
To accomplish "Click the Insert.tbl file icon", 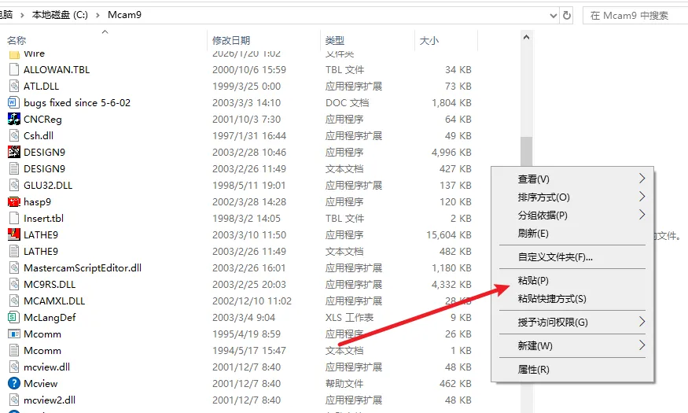I will 14,218.
